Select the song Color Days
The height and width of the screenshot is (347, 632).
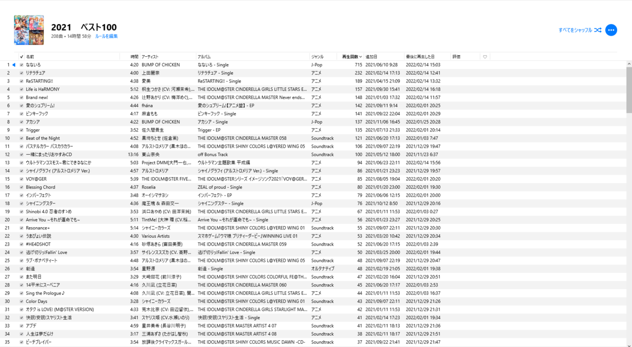37,301
